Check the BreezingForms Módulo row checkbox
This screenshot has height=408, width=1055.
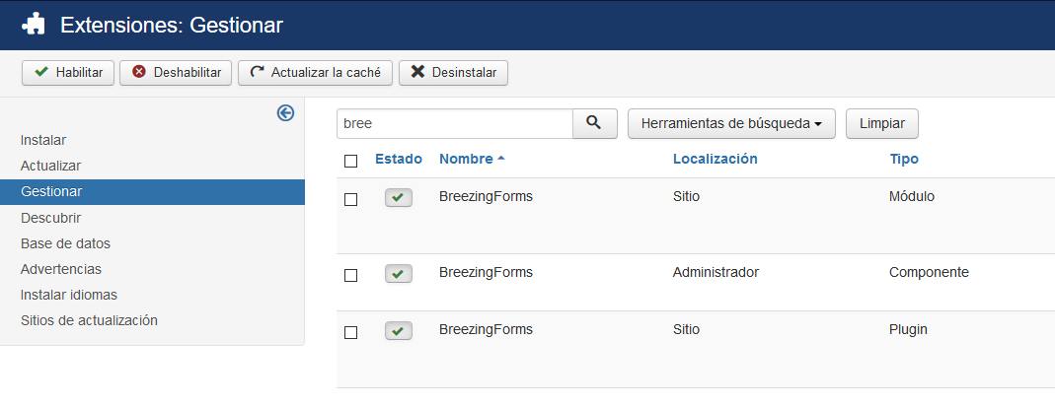(350, 200)
